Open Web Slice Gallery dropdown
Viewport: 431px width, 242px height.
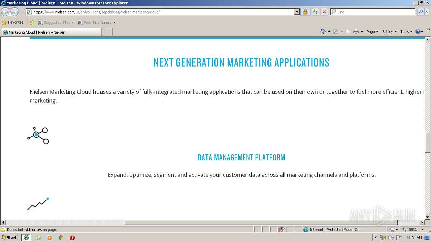tap(96, 23)
